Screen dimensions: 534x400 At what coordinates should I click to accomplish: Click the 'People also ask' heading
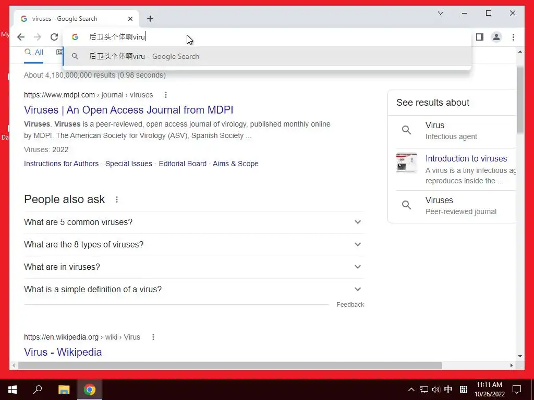(x=64, y=199)
